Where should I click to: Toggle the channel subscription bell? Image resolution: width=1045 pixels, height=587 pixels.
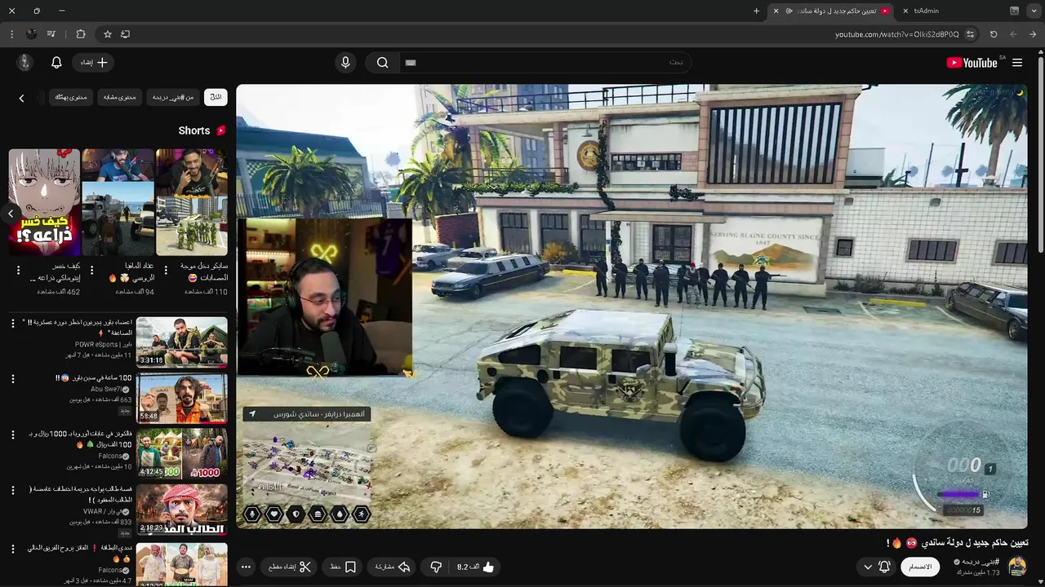(x=884, y=567)
